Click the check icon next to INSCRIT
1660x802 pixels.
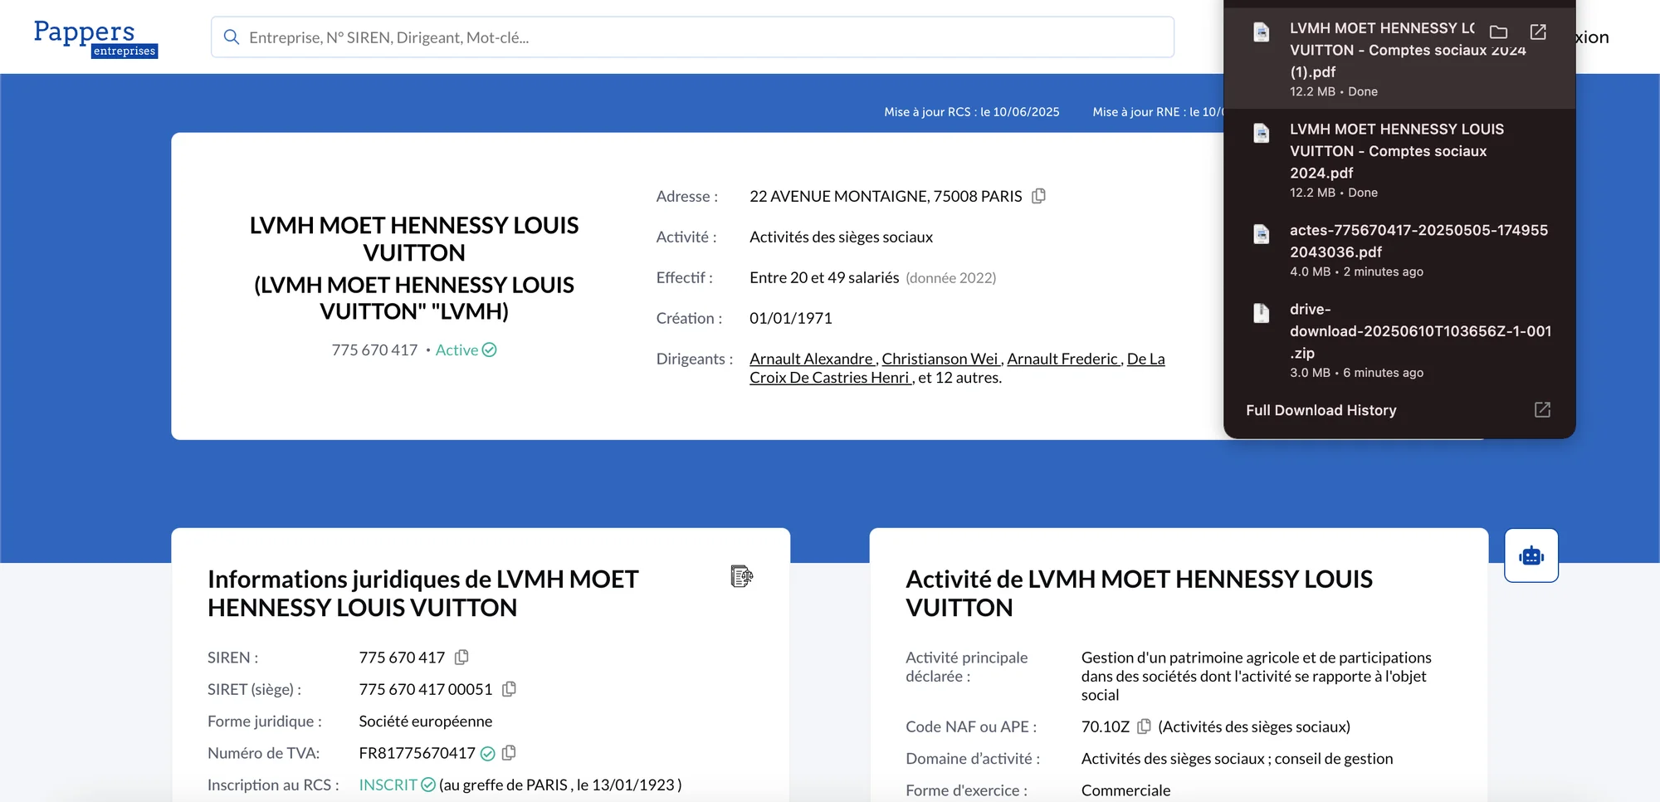point(428,785)
